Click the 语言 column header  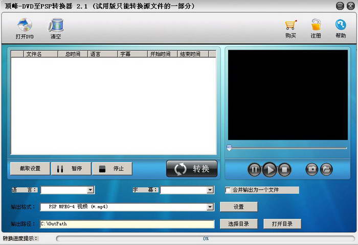tap(102, 54)
